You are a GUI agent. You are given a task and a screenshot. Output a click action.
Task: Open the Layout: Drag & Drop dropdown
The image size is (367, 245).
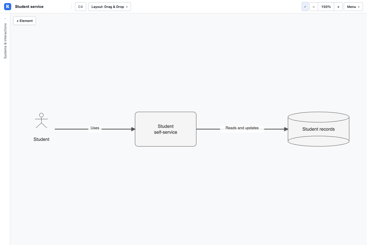110,7
